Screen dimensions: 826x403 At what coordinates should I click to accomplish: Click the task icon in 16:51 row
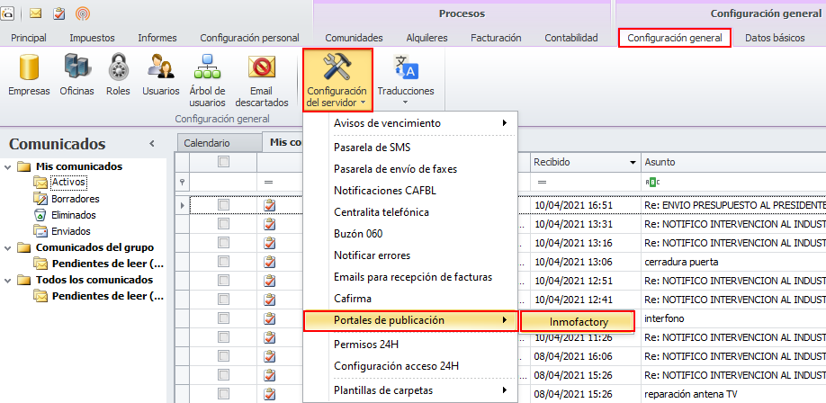click(x=270, y=205)
